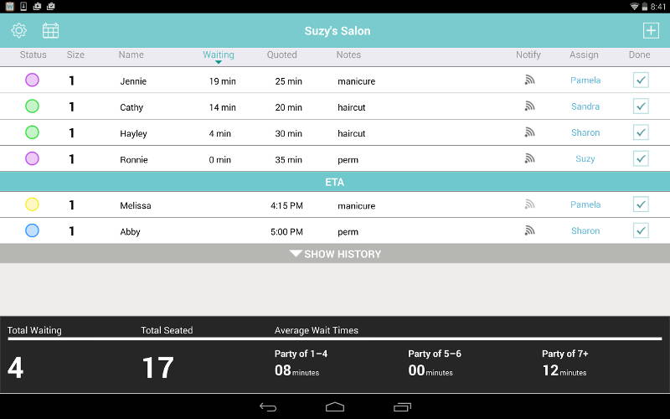Tap Android home navigation button
The image size is (670, 419).
(x=334, y=406)
